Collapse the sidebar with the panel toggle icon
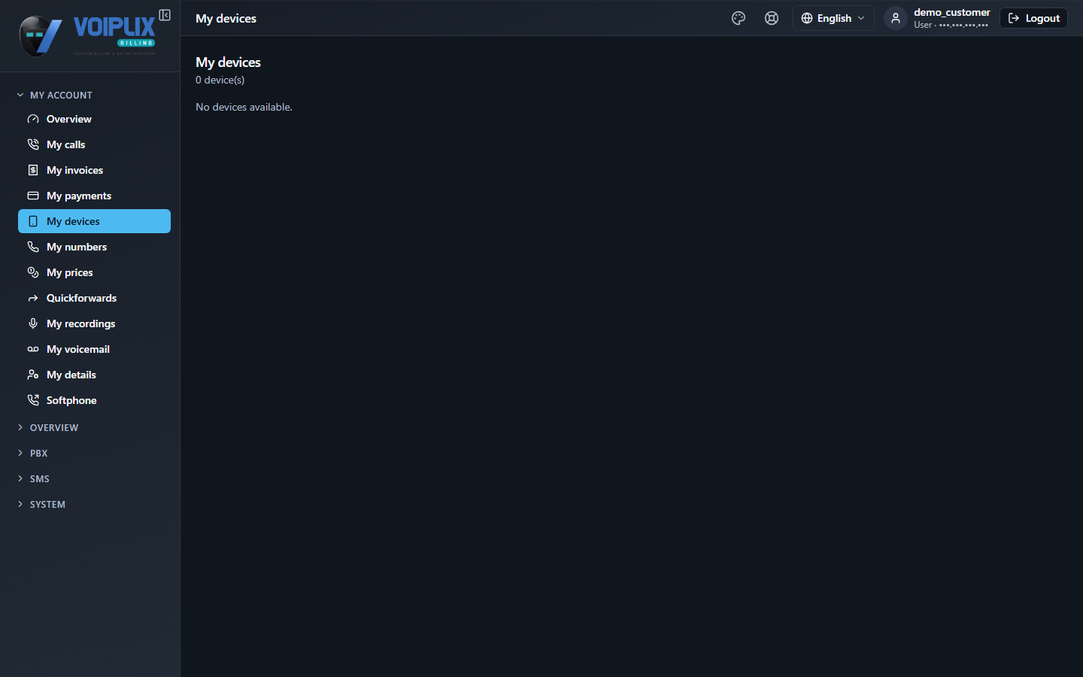Viewport: 1083px width, 677px height. point(165,15)
